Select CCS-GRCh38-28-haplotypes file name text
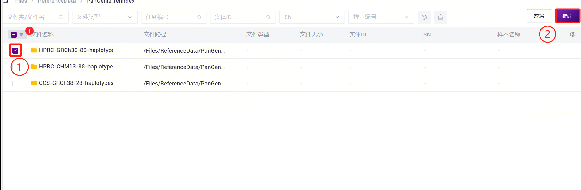 coord(76,83)
